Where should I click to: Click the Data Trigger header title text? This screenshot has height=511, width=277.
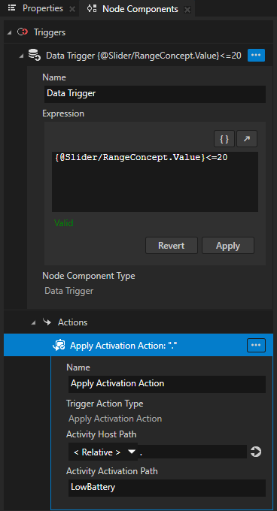[144, 56]
